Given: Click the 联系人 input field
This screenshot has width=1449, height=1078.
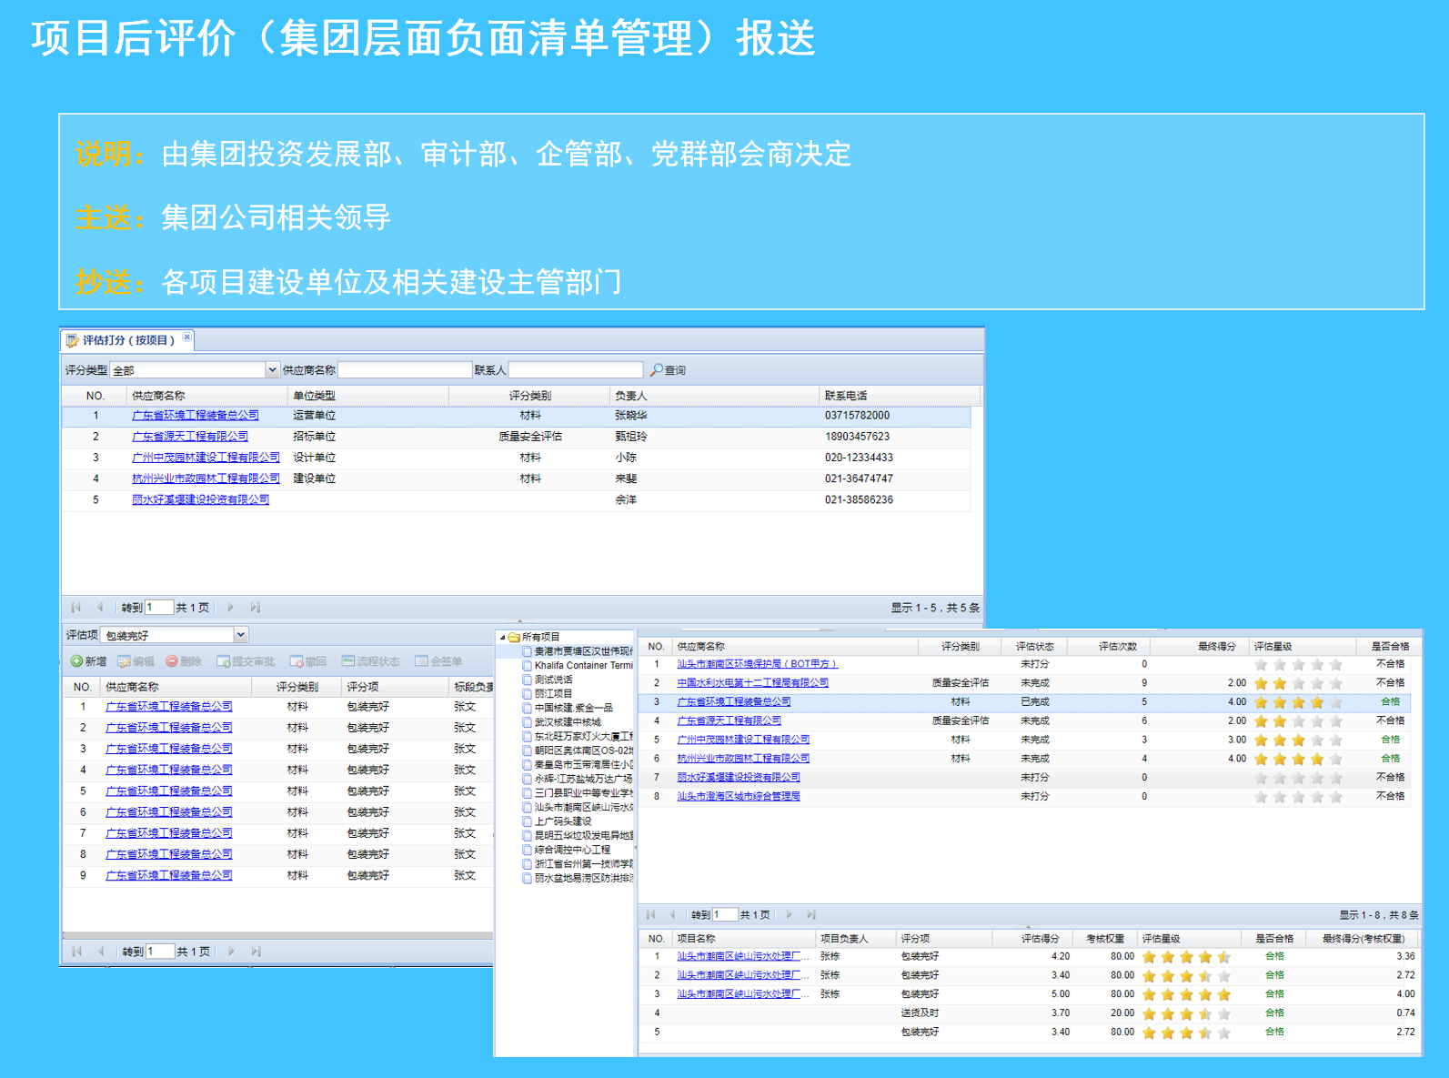Looking at the screenshot, I should (x=575, y=370).
